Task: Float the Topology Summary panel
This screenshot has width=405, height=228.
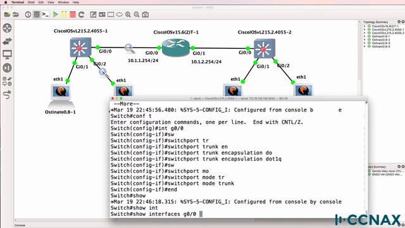Action: coord(399,22)
